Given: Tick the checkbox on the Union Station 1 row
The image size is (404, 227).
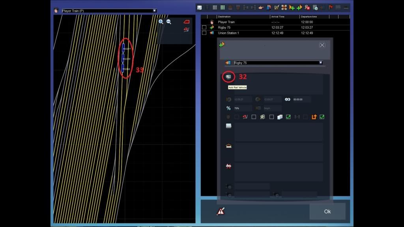Looking at the screenshot, I should pyautogui.click(x=204, y=33).
